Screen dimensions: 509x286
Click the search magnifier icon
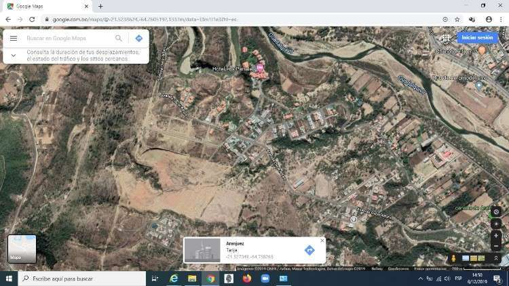click(119, 39)
